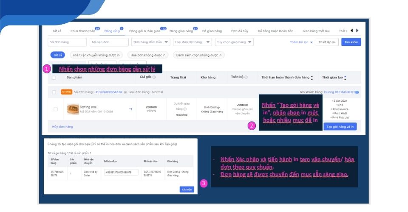Click the Số đơn hàng search field
The height and width of the screenshot is (212, 408).
point(67,42)
